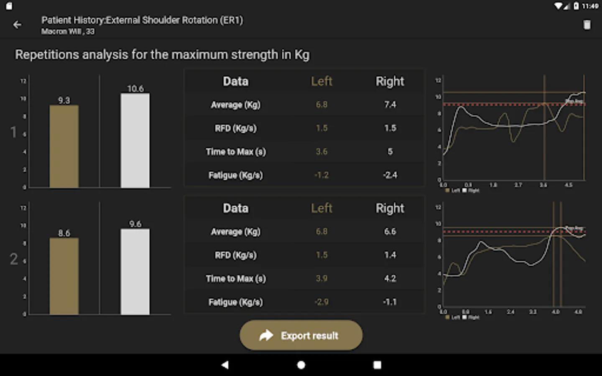The image size is (602, 376).
Task: Click the trash delete icon
Action: click(x=587, y=25)
